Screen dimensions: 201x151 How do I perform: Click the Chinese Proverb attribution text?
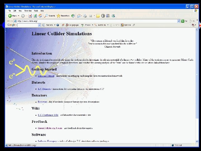tap(113, 47)
